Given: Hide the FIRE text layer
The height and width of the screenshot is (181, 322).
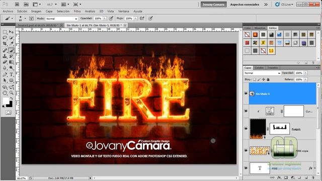Looking at the screenshot, I should tap(246, 168).
